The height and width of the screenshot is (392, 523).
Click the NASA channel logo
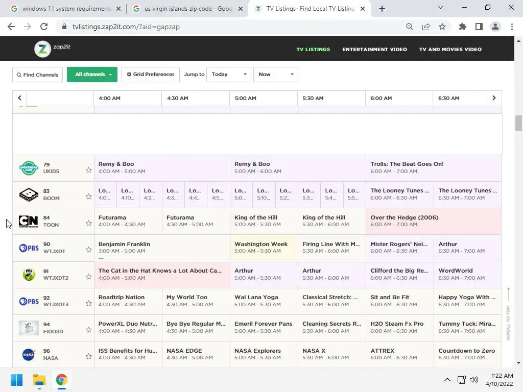click(x=29, y=355)
